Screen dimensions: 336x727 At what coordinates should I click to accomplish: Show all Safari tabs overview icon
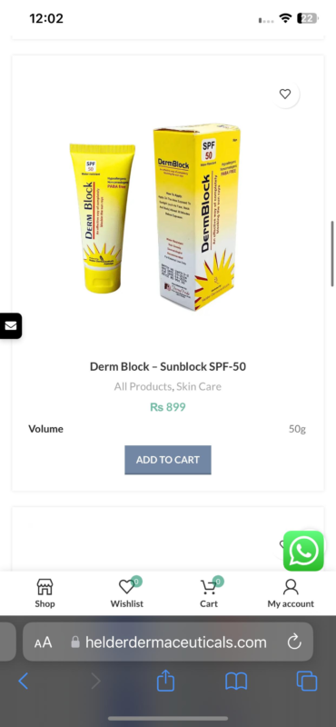[x=307, y=681]
